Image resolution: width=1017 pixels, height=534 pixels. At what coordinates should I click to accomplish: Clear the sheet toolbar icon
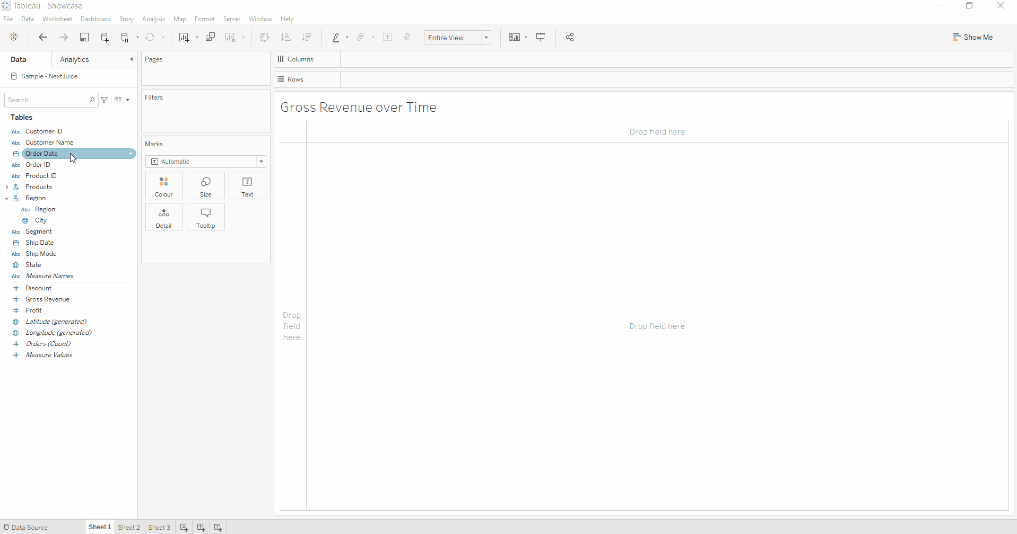tap(230, 37)
